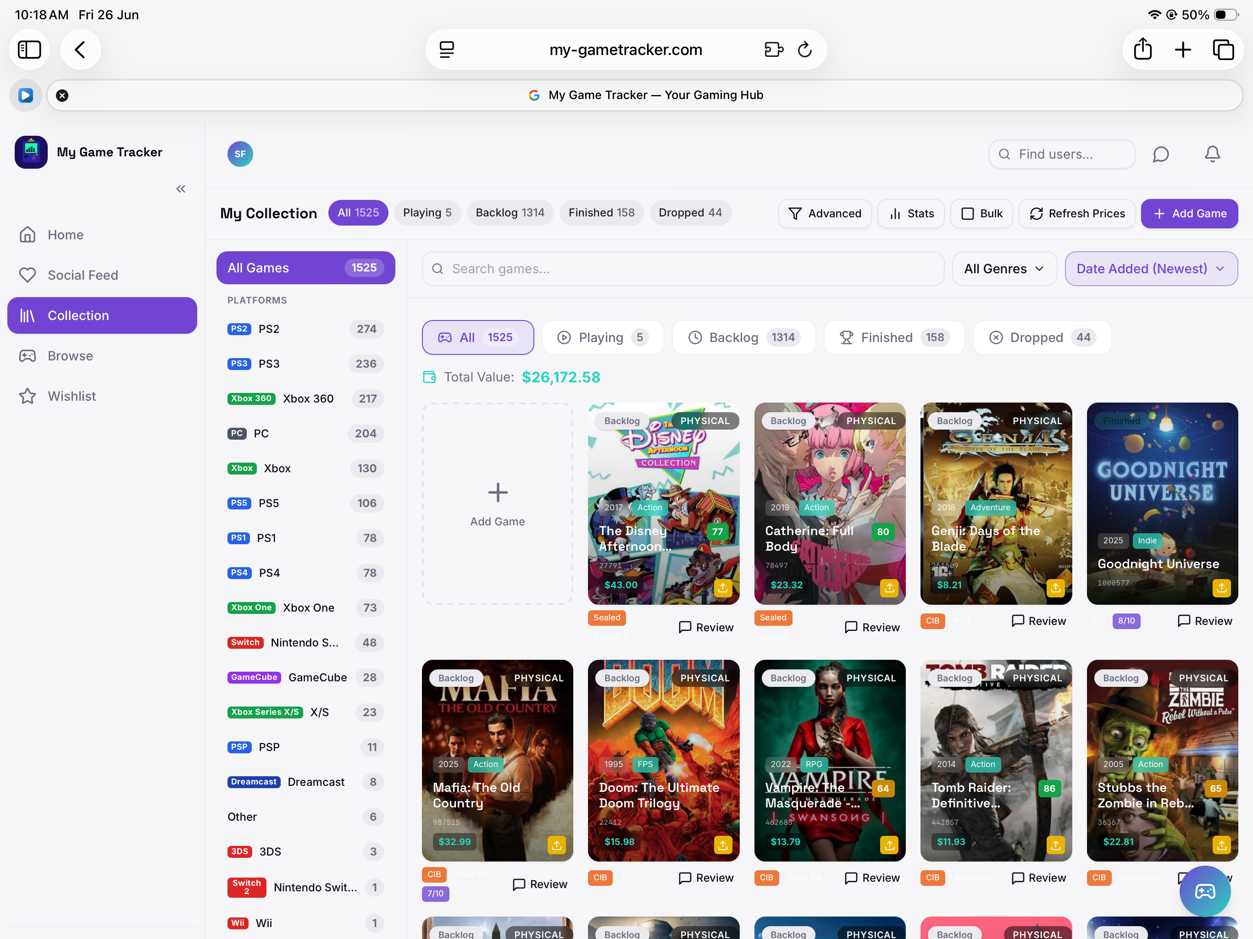1253x939 pixels.
Task: Select the Playing 5 header pill
Action: [x=427, y=212]
